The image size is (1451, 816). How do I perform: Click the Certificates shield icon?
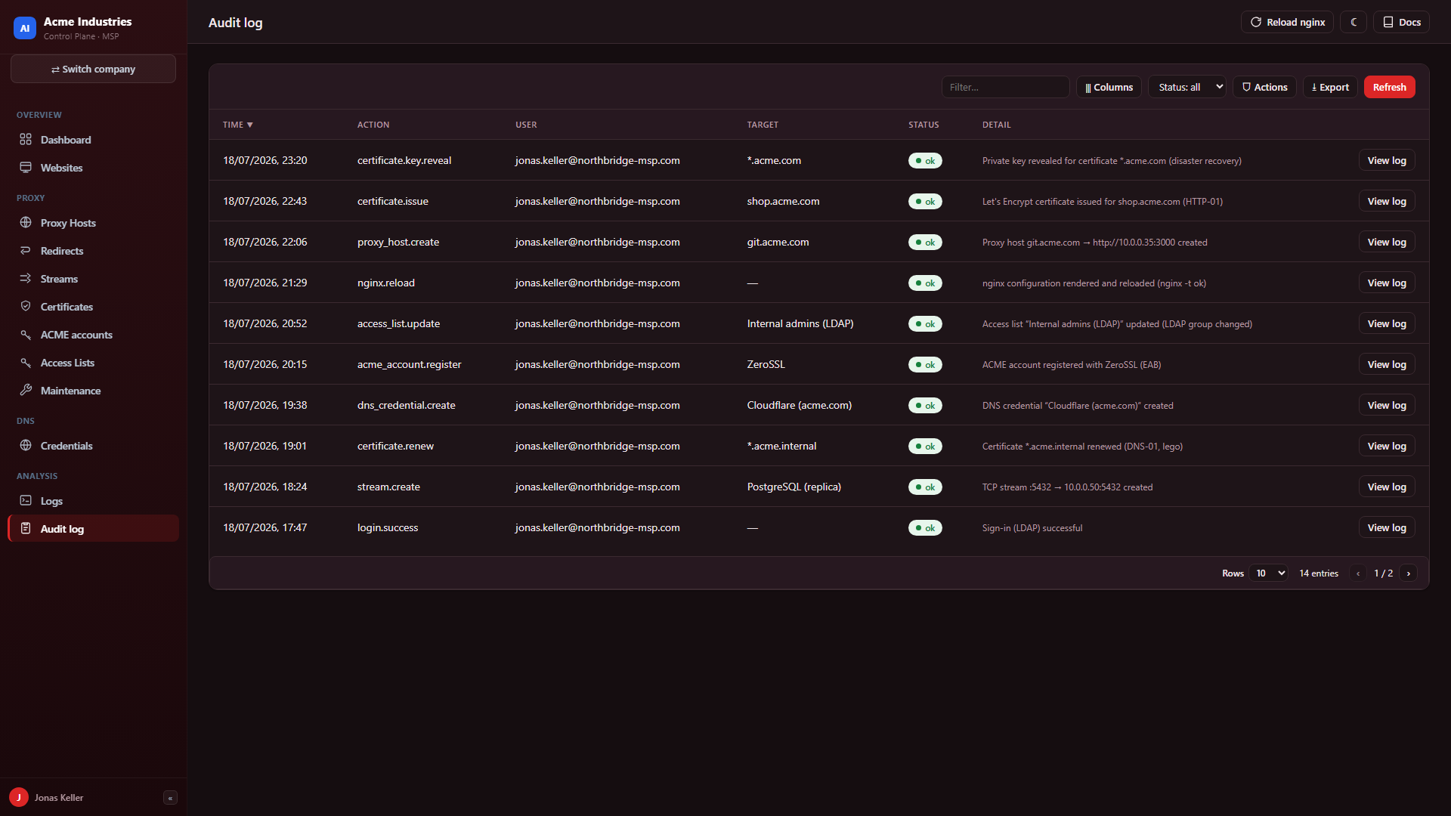[x=26, y=307]
